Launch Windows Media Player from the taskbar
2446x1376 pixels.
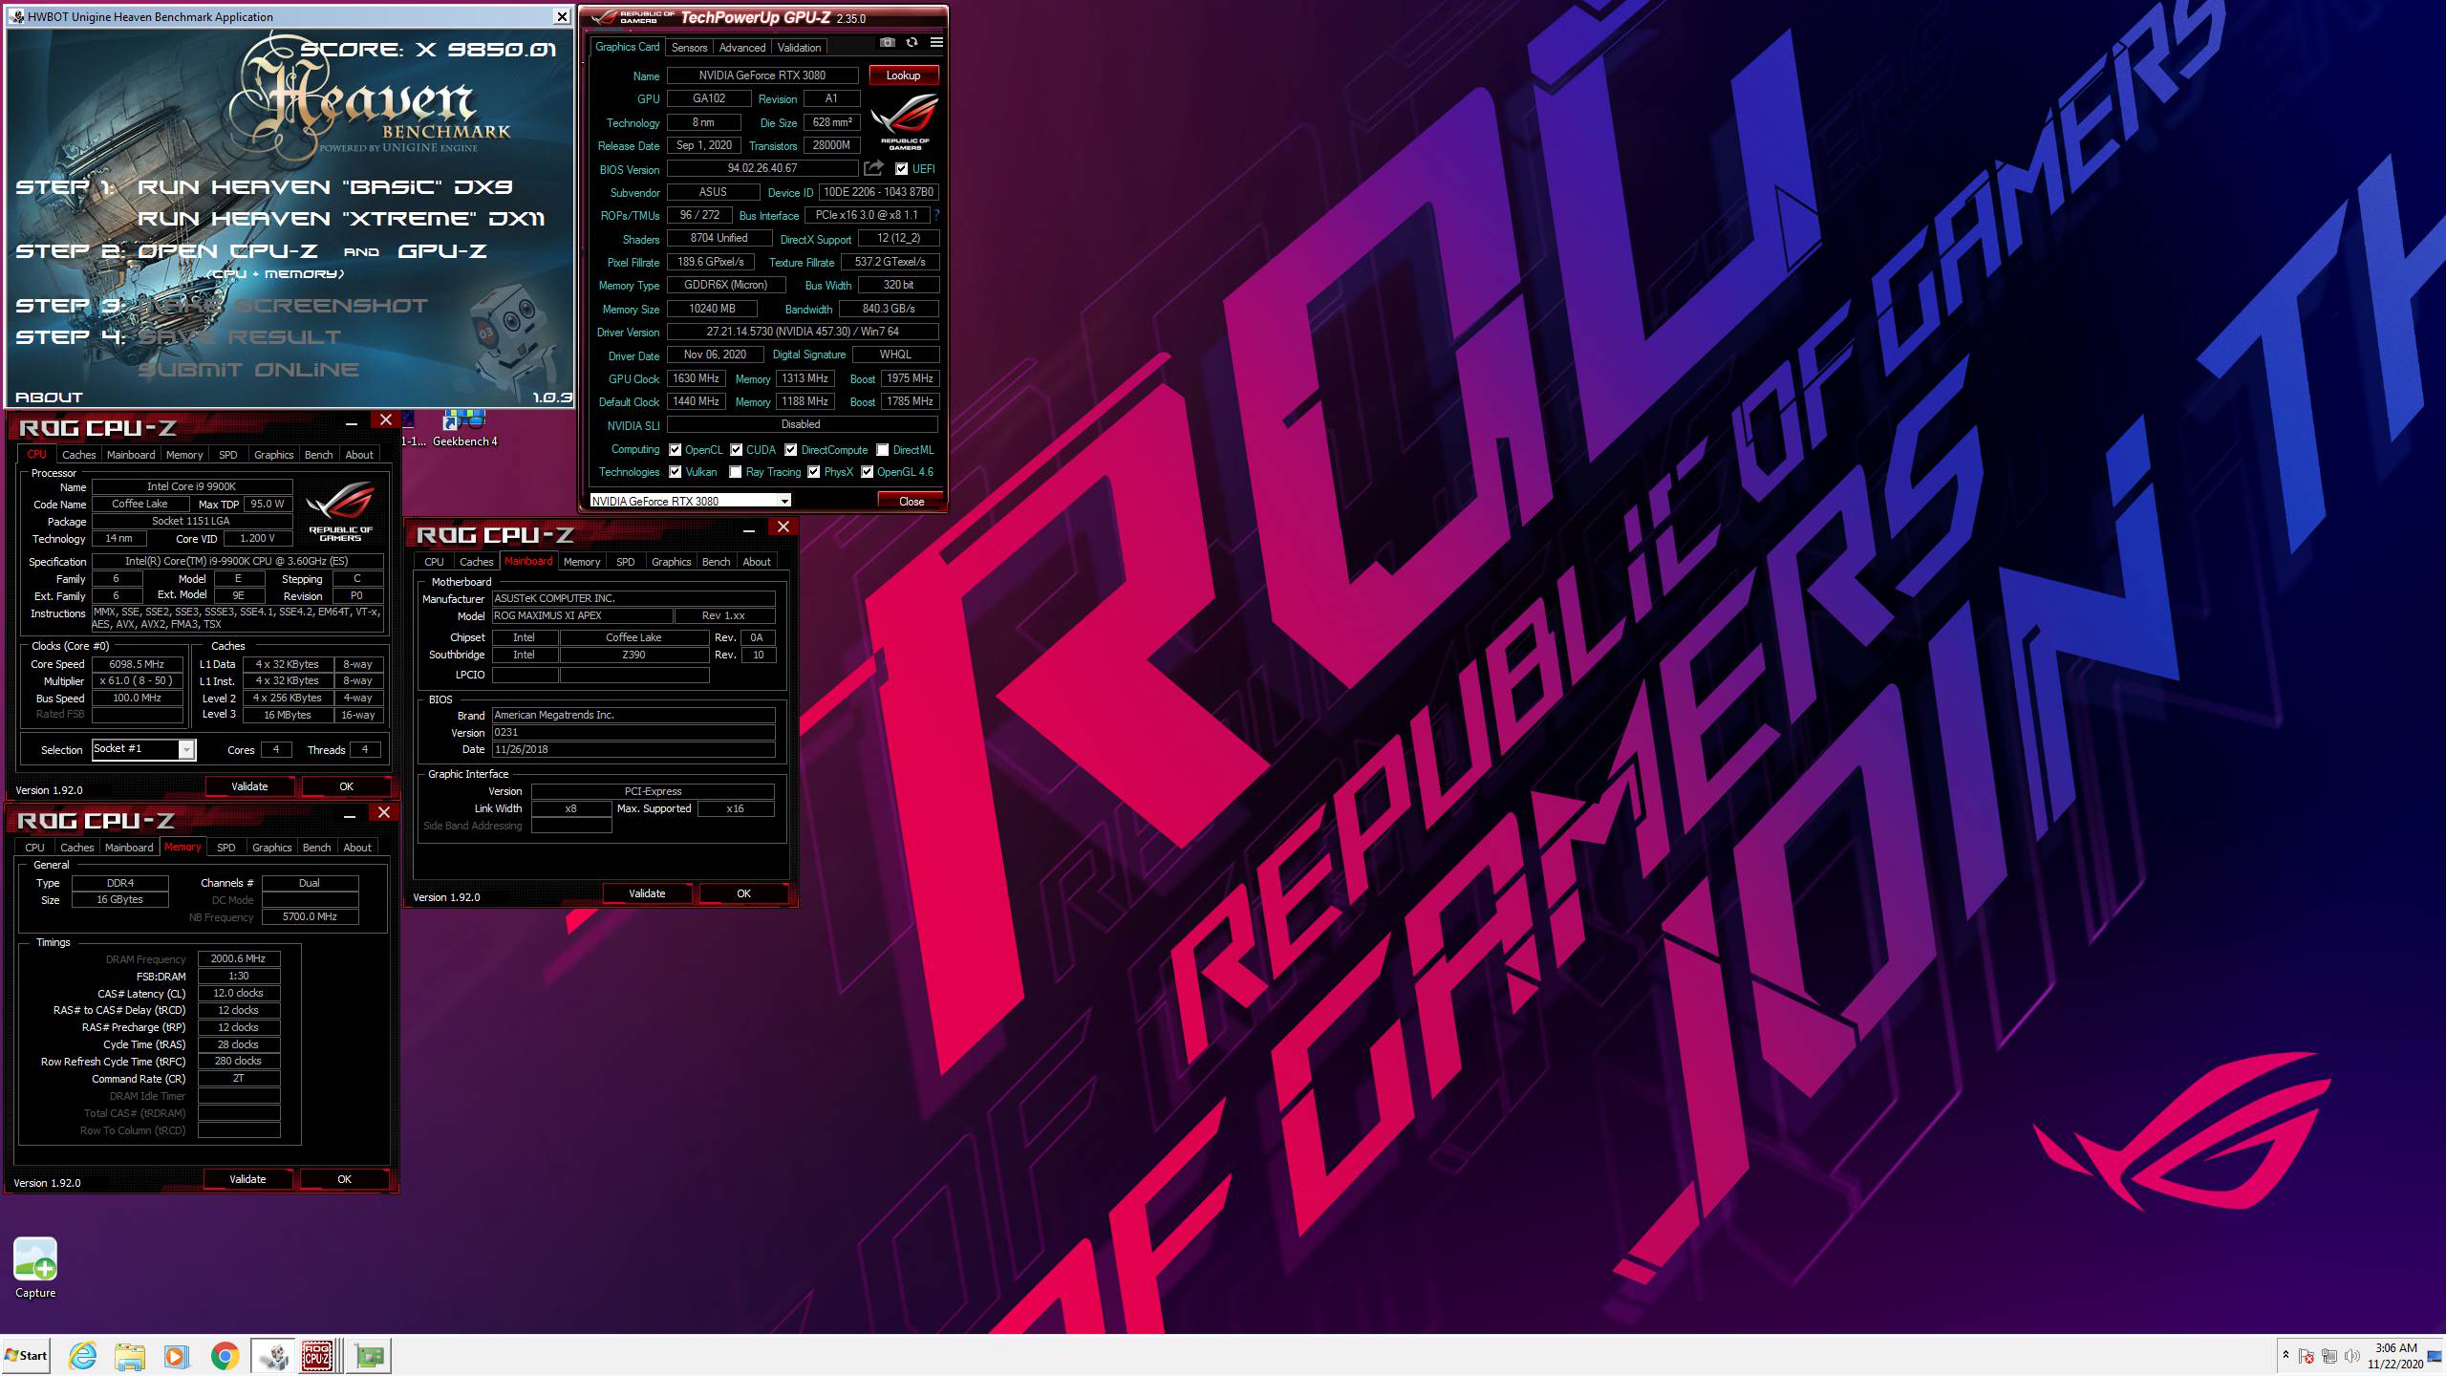tap(176, 1355)
